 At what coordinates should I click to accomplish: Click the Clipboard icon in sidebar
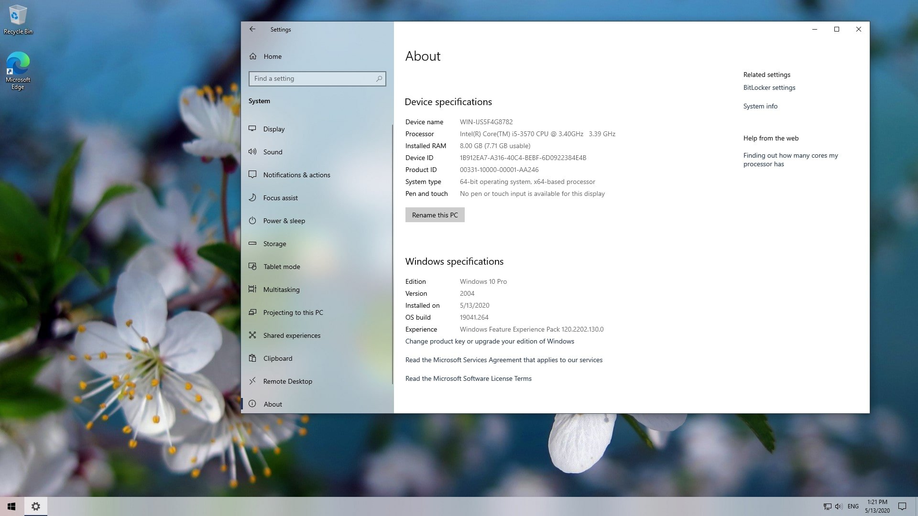(x=252, y=358)
